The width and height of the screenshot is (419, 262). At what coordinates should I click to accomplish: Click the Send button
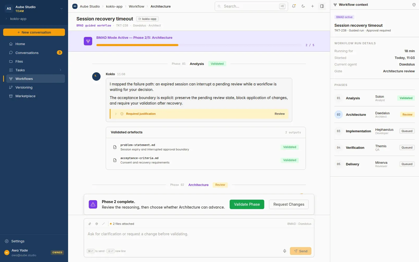point(301,251)
